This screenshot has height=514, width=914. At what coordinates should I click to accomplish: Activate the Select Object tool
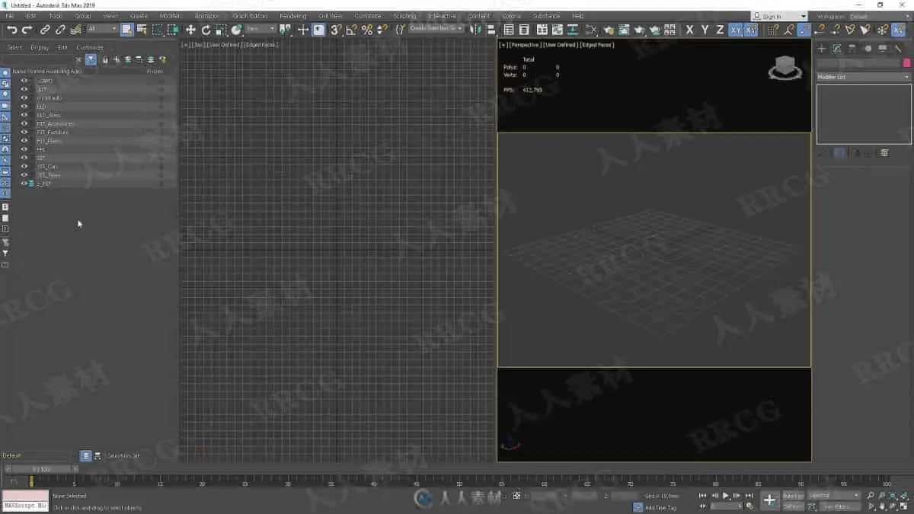tap(126, 30)
